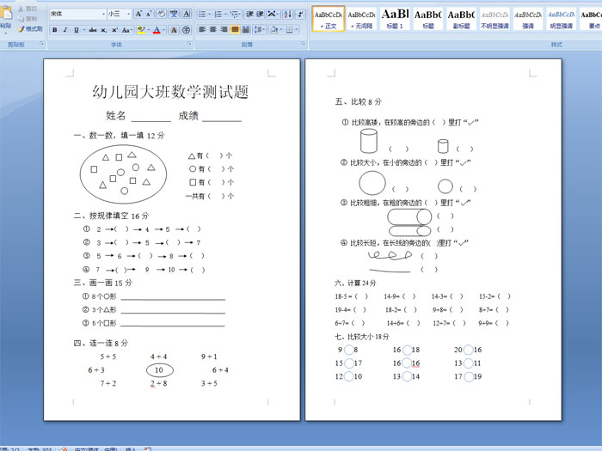Click the heading 二、按规律填空 16 分
The width and height of the screenshot is (602, 451).
pyautogui.click(x=111, y=216)
